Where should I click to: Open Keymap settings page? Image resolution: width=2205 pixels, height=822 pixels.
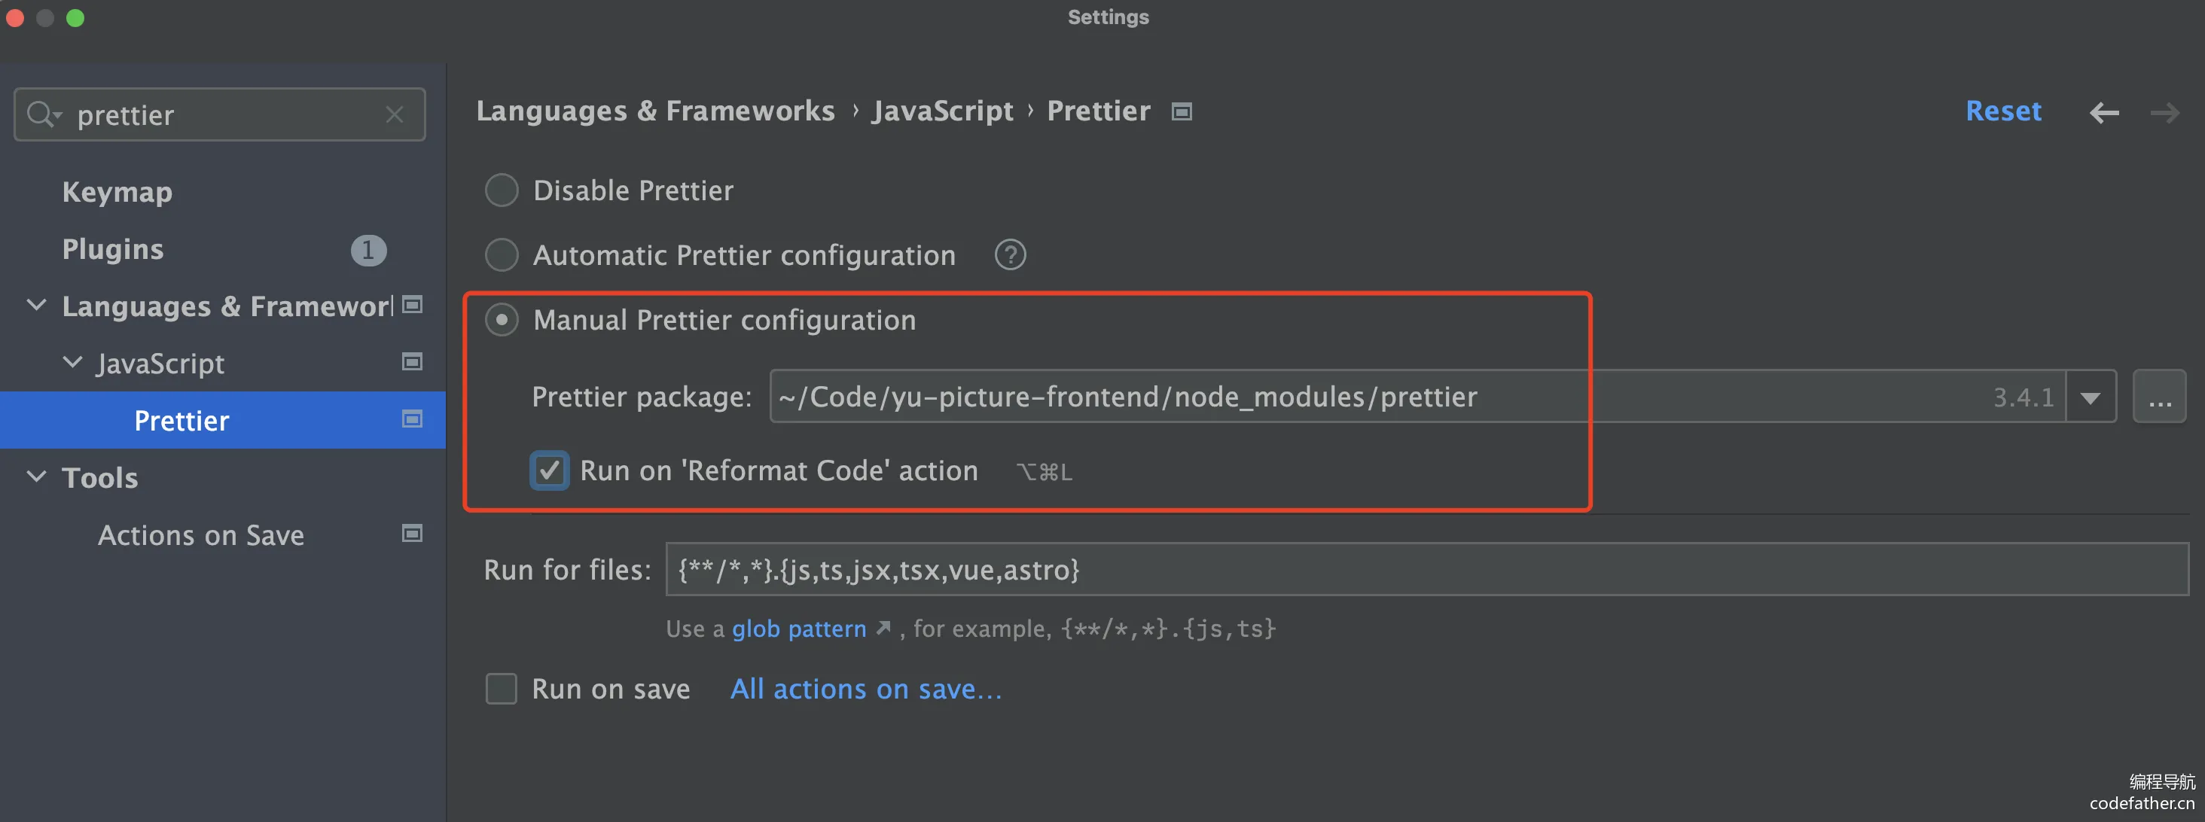117,192
